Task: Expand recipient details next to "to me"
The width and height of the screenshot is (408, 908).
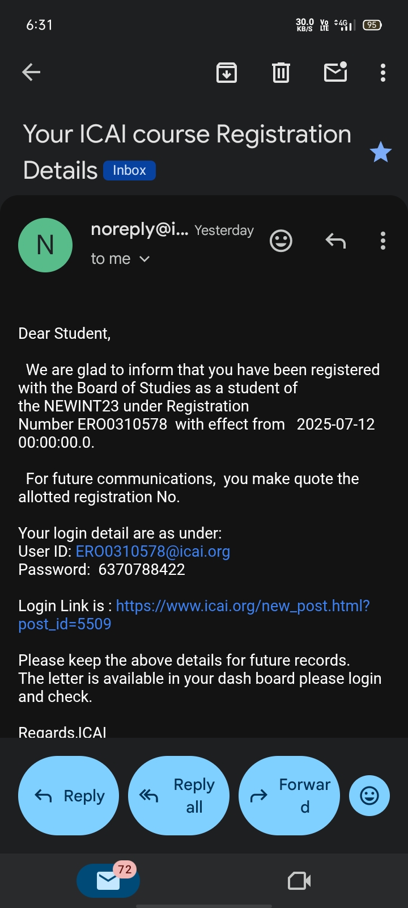Action: [144, 259]
